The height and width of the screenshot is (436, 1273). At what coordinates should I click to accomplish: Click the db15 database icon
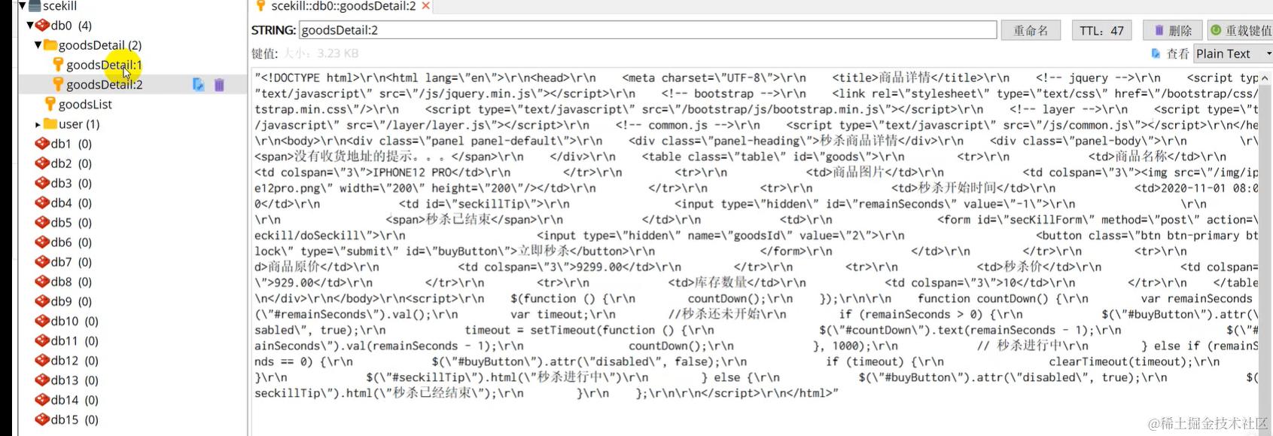click(x=42, y=419)
